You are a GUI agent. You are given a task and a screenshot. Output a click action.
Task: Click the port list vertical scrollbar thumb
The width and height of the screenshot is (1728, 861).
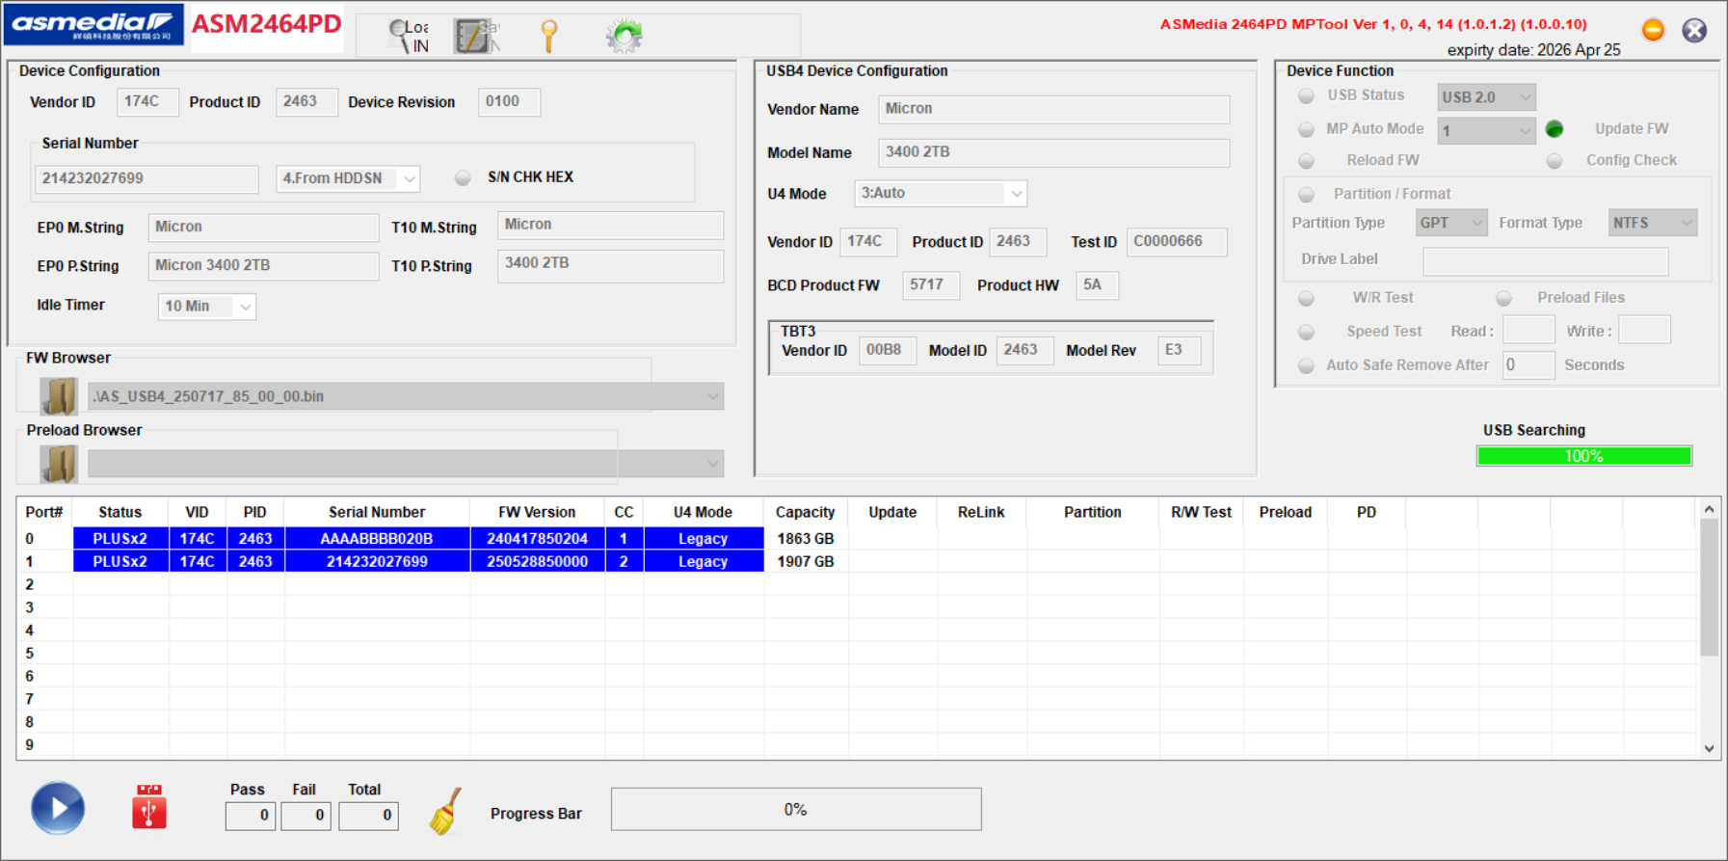1709,587
